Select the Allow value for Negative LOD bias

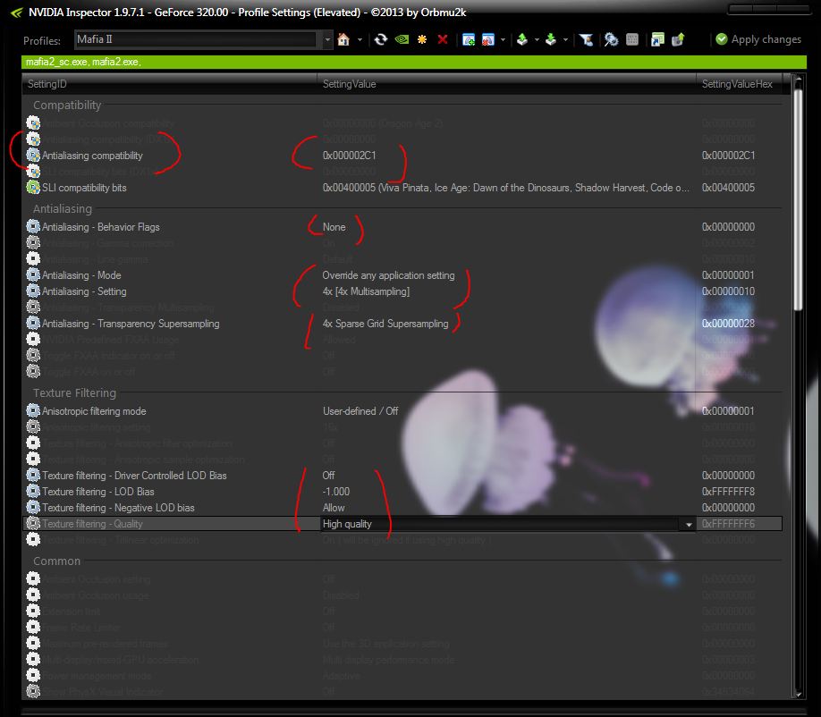coord(334,508)
